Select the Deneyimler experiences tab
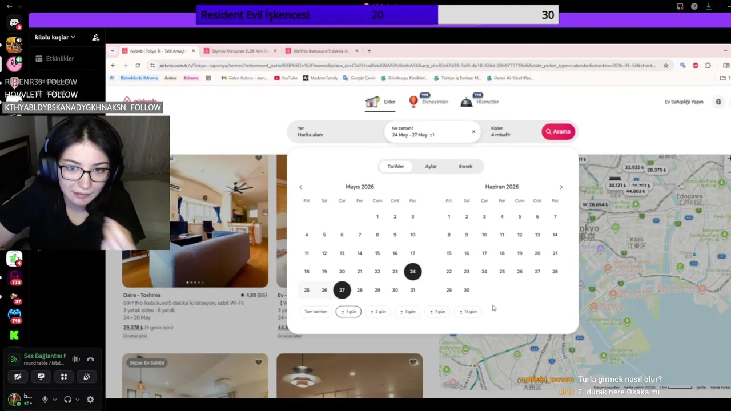This screenshot has height=411, width=731. (428, 102)
